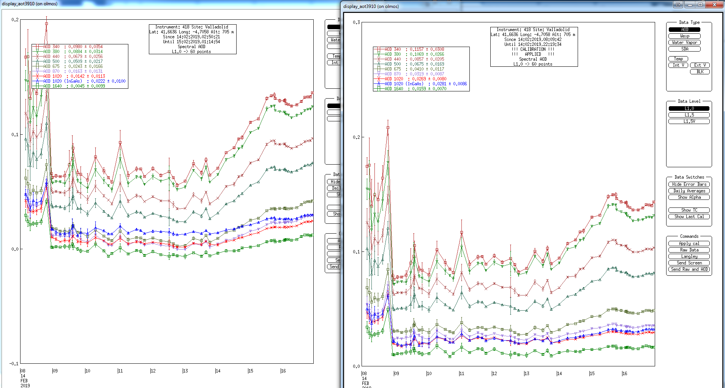Switch data level to L1.5
The image size is (725, 388).
coord(689,115)
